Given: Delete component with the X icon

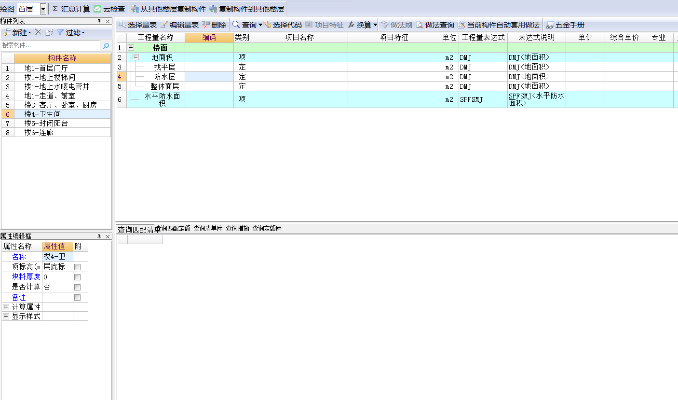Looking at the screenshot, I should (x=38, y=32).
